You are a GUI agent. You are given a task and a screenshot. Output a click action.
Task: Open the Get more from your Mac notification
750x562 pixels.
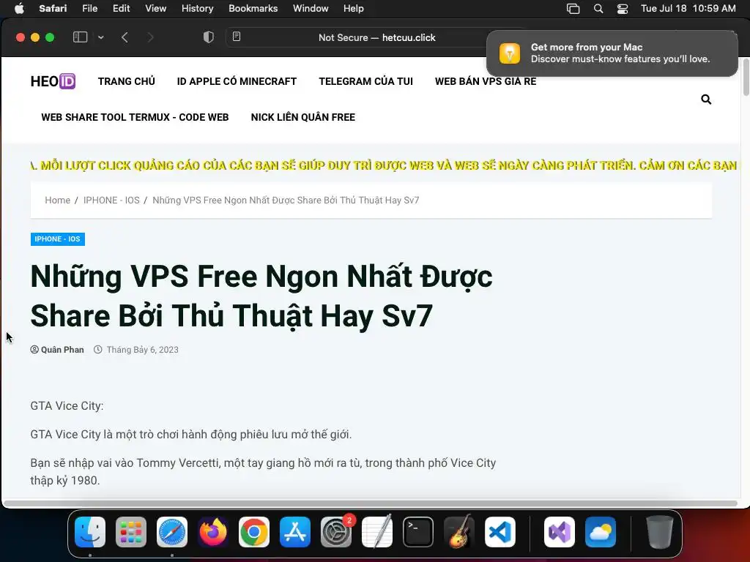[612, 53]
